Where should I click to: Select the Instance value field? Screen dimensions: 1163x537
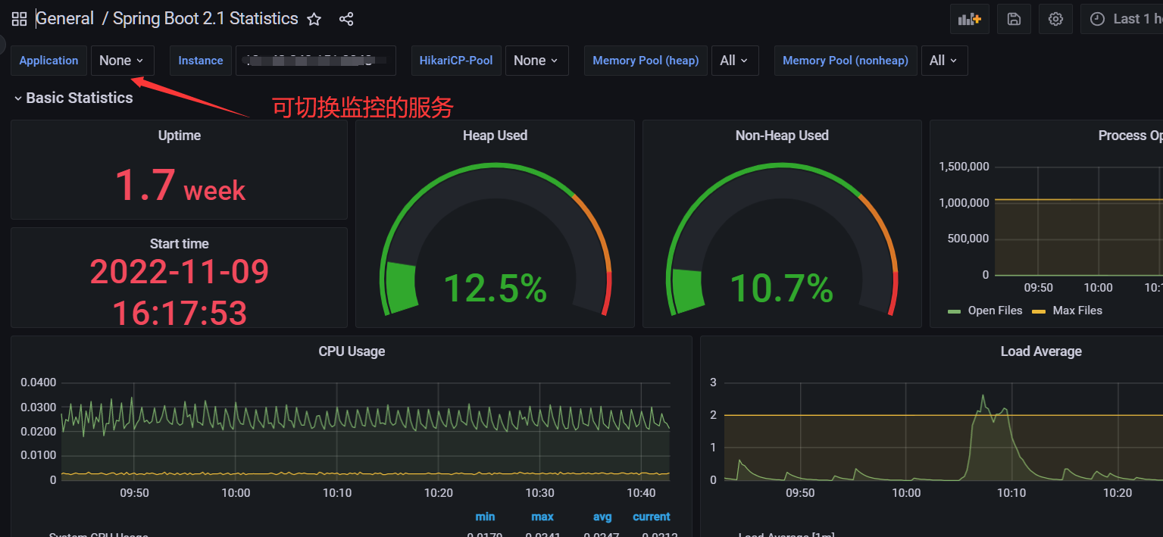316,61
